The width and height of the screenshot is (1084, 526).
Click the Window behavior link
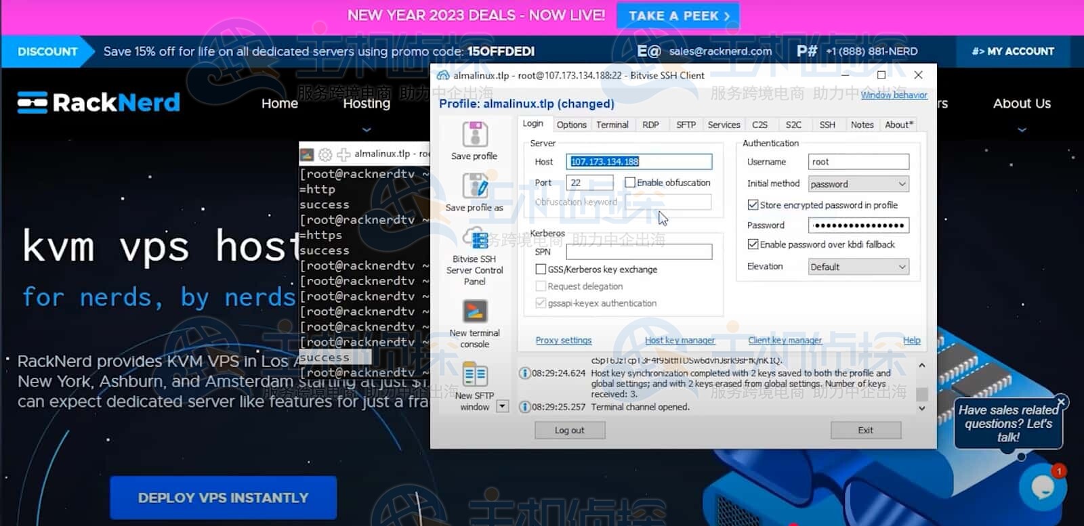(x=894, y=95)
